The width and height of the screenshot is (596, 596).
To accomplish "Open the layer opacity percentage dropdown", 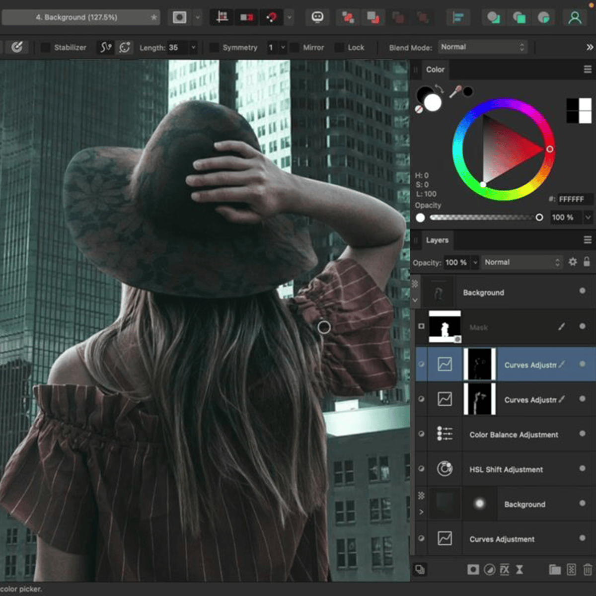I will (x=475, y=262).
